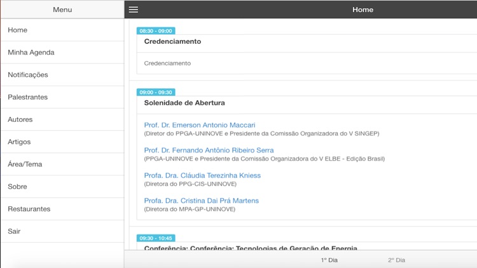Select Área/Tema from the menu
Screen dimensions: 477x268
[x=62, y=164]
